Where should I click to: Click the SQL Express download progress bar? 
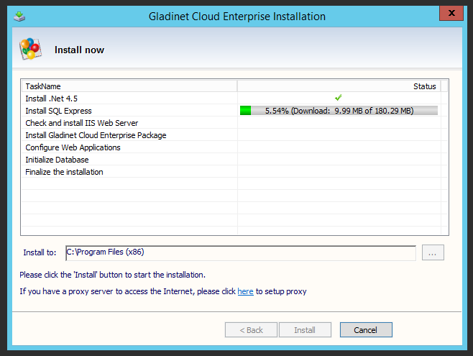339,111
